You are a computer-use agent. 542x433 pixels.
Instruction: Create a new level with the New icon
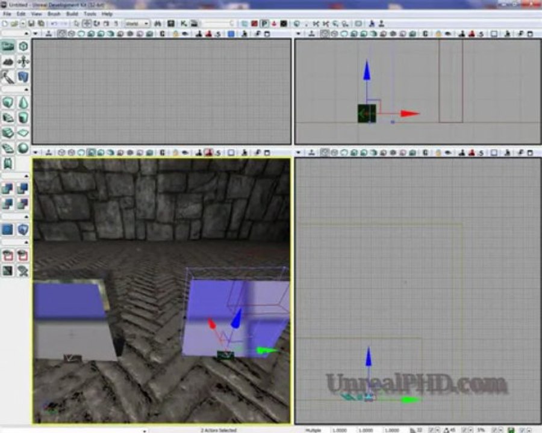(5, 23)
